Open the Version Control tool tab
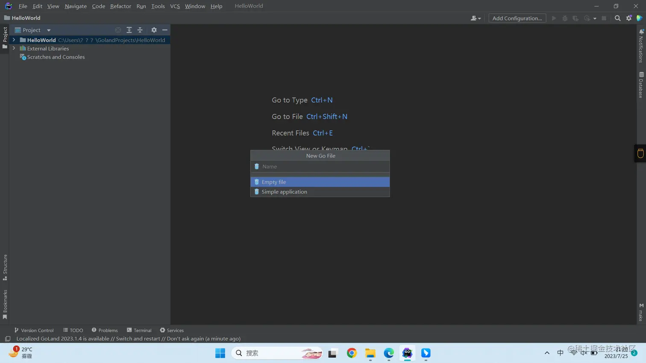The image size is (646, 363). pyautogui.click(x=34, y=330)
